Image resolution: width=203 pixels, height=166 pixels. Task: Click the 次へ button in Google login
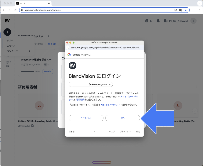[x=123, y=118]
